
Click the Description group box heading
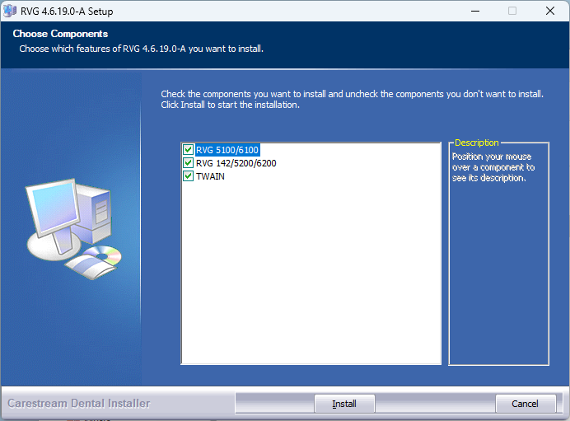click(477, 143)
